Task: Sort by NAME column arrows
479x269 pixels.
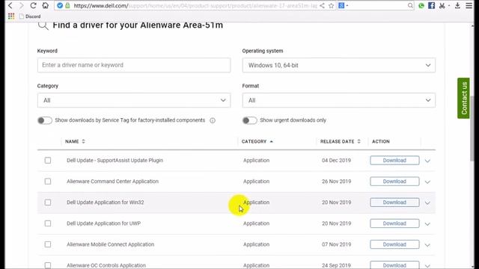Action: [x=83, y=141]
